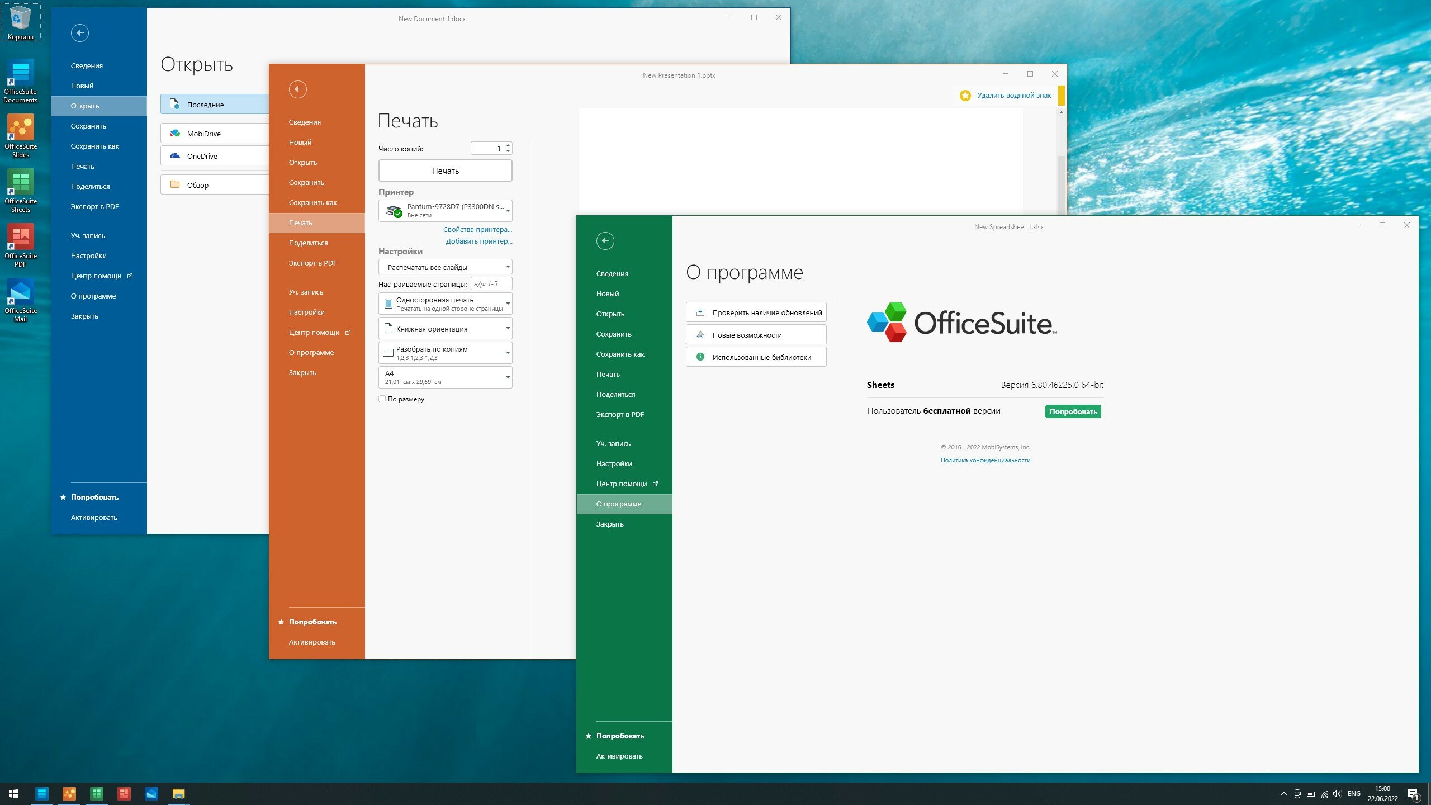The image size is (1431, 805).
Task: Click the volume icon in system tray
Action: tap(1337, 794)
